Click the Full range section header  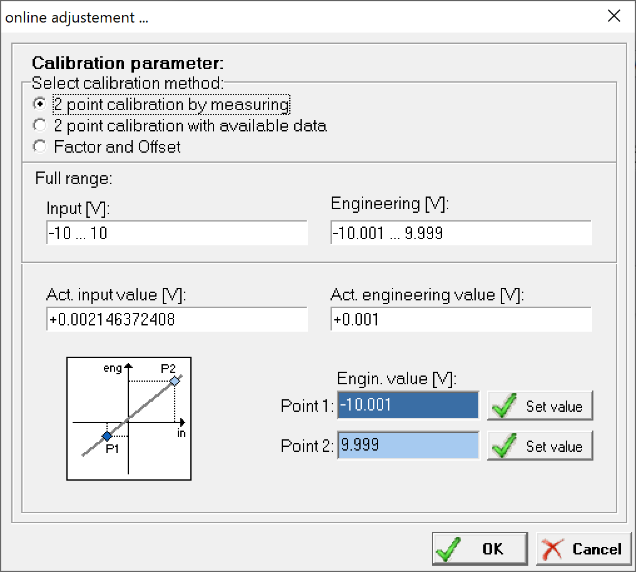[x=67, y=178]
